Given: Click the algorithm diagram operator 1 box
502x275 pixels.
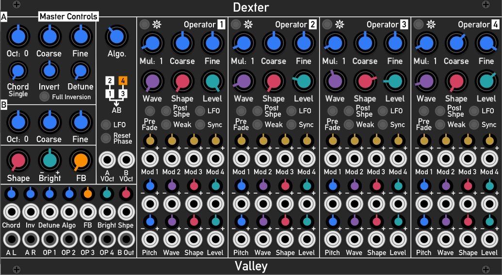Looking at the screenshot, I should [110, 94].
